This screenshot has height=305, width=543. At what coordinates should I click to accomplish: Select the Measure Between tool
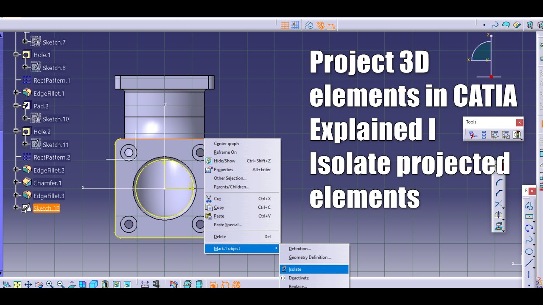(145, 284)
